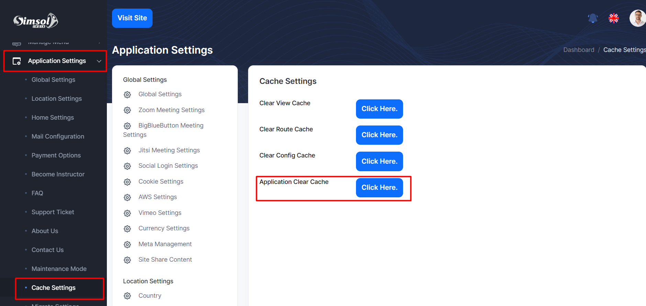The height and width of the screenshot is (306, 646).
Task: Click the Application Settings sidebar icon
Action: [17, 61]
